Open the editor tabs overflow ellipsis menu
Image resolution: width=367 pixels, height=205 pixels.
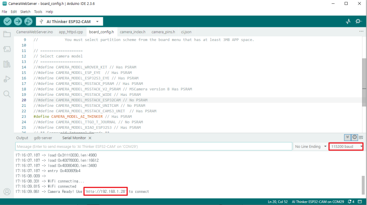click(361, 31)
